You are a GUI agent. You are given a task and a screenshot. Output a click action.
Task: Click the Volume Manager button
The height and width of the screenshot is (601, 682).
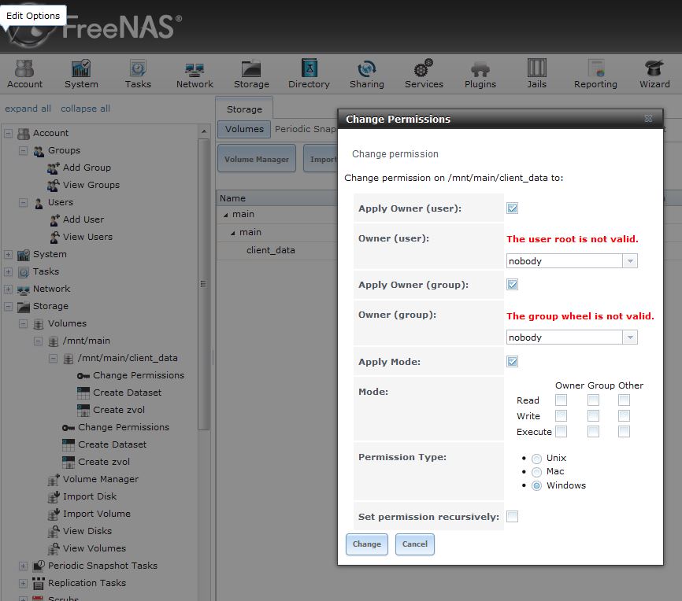pyautogui.click(x=257, y=159)
